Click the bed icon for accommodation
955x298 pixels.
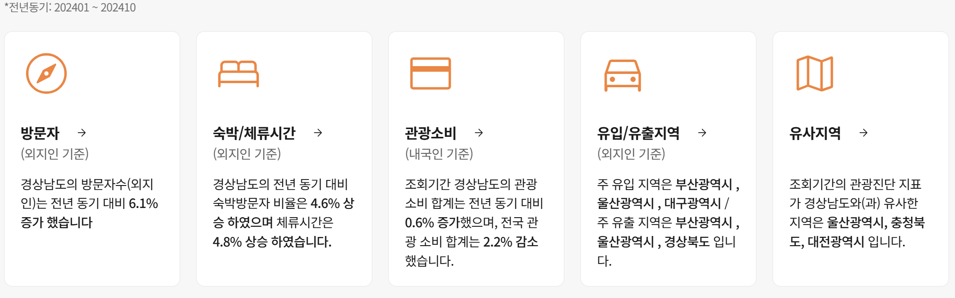click(238, 73)
